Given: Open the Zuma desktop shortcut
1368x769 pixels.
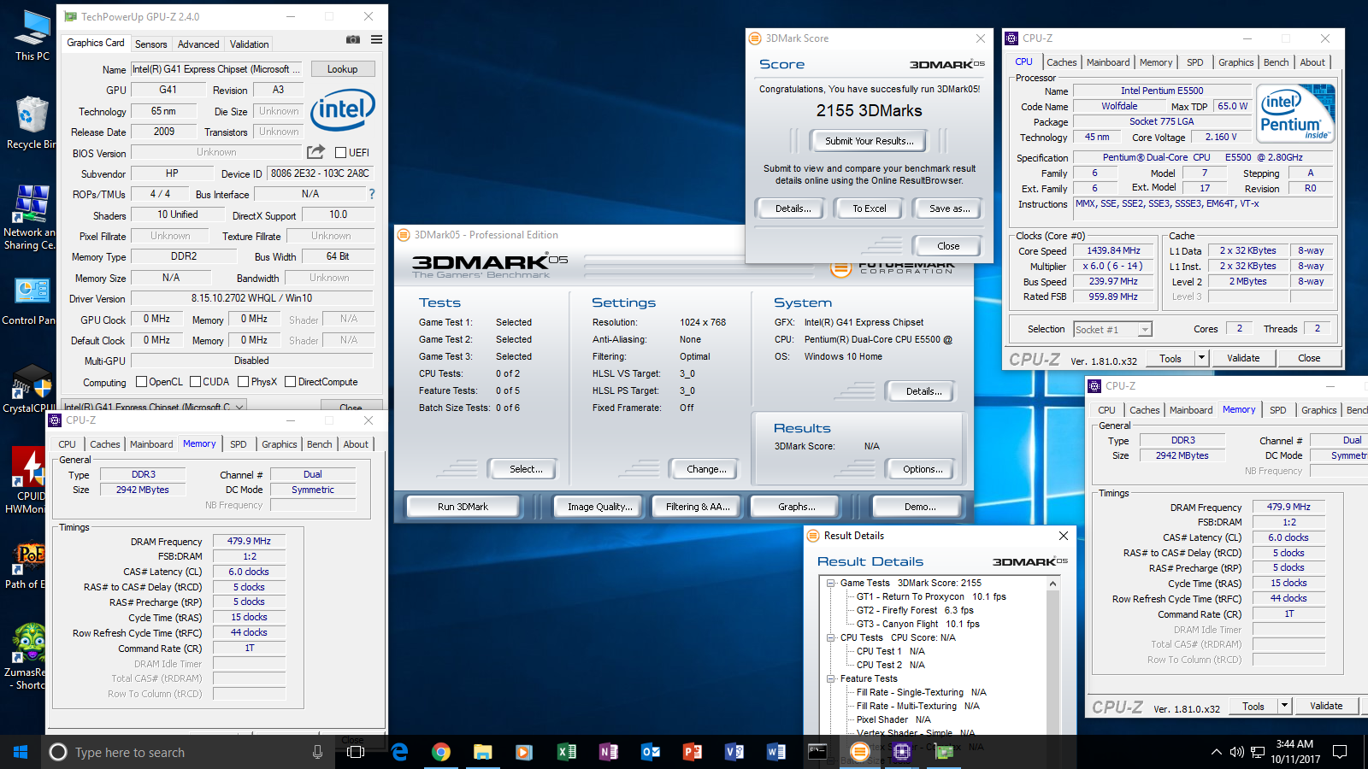Looking at the screenshot, I should point(27,656).
